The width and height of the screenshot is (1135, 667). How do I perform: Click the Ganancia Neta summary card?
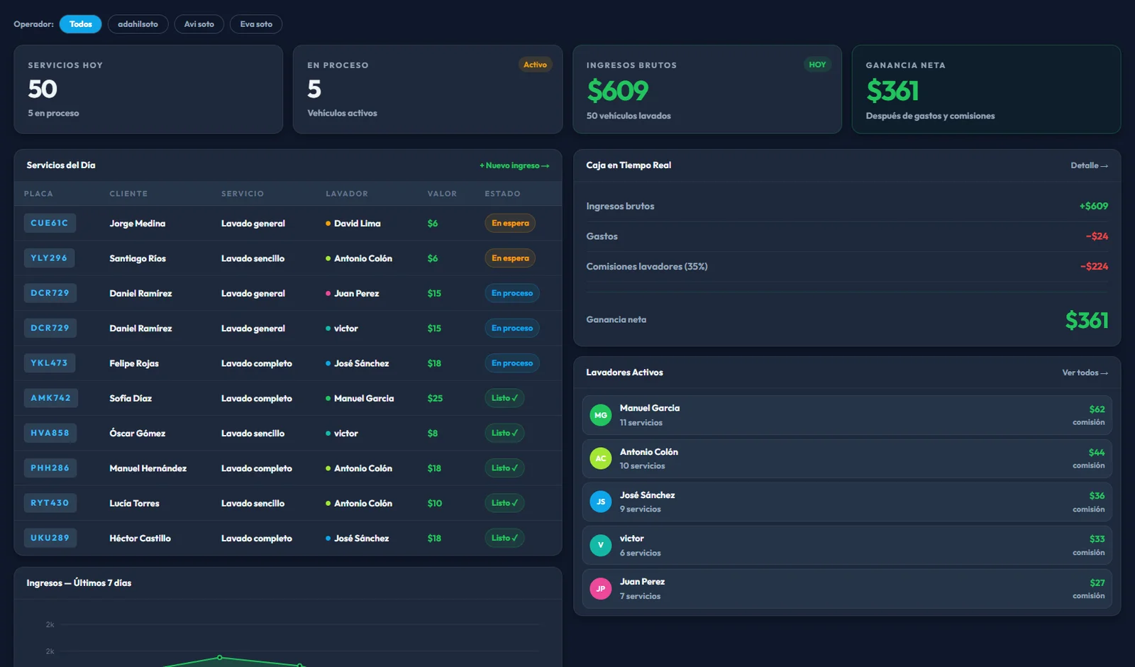(986, 89)
